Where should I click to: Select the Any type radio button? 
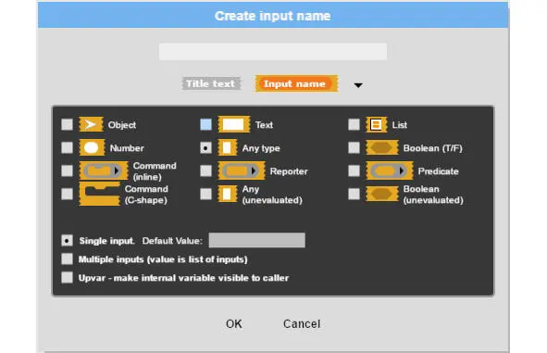[205, 147]
